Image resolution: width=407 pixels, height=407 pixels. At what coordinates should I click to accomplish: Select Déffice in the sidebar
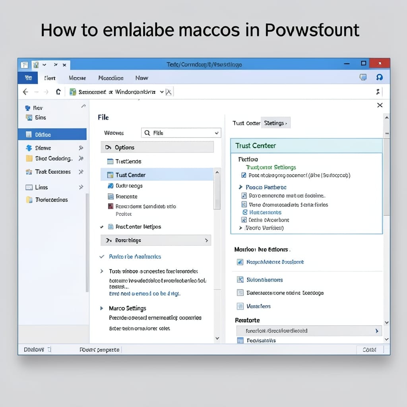(52, 134)
